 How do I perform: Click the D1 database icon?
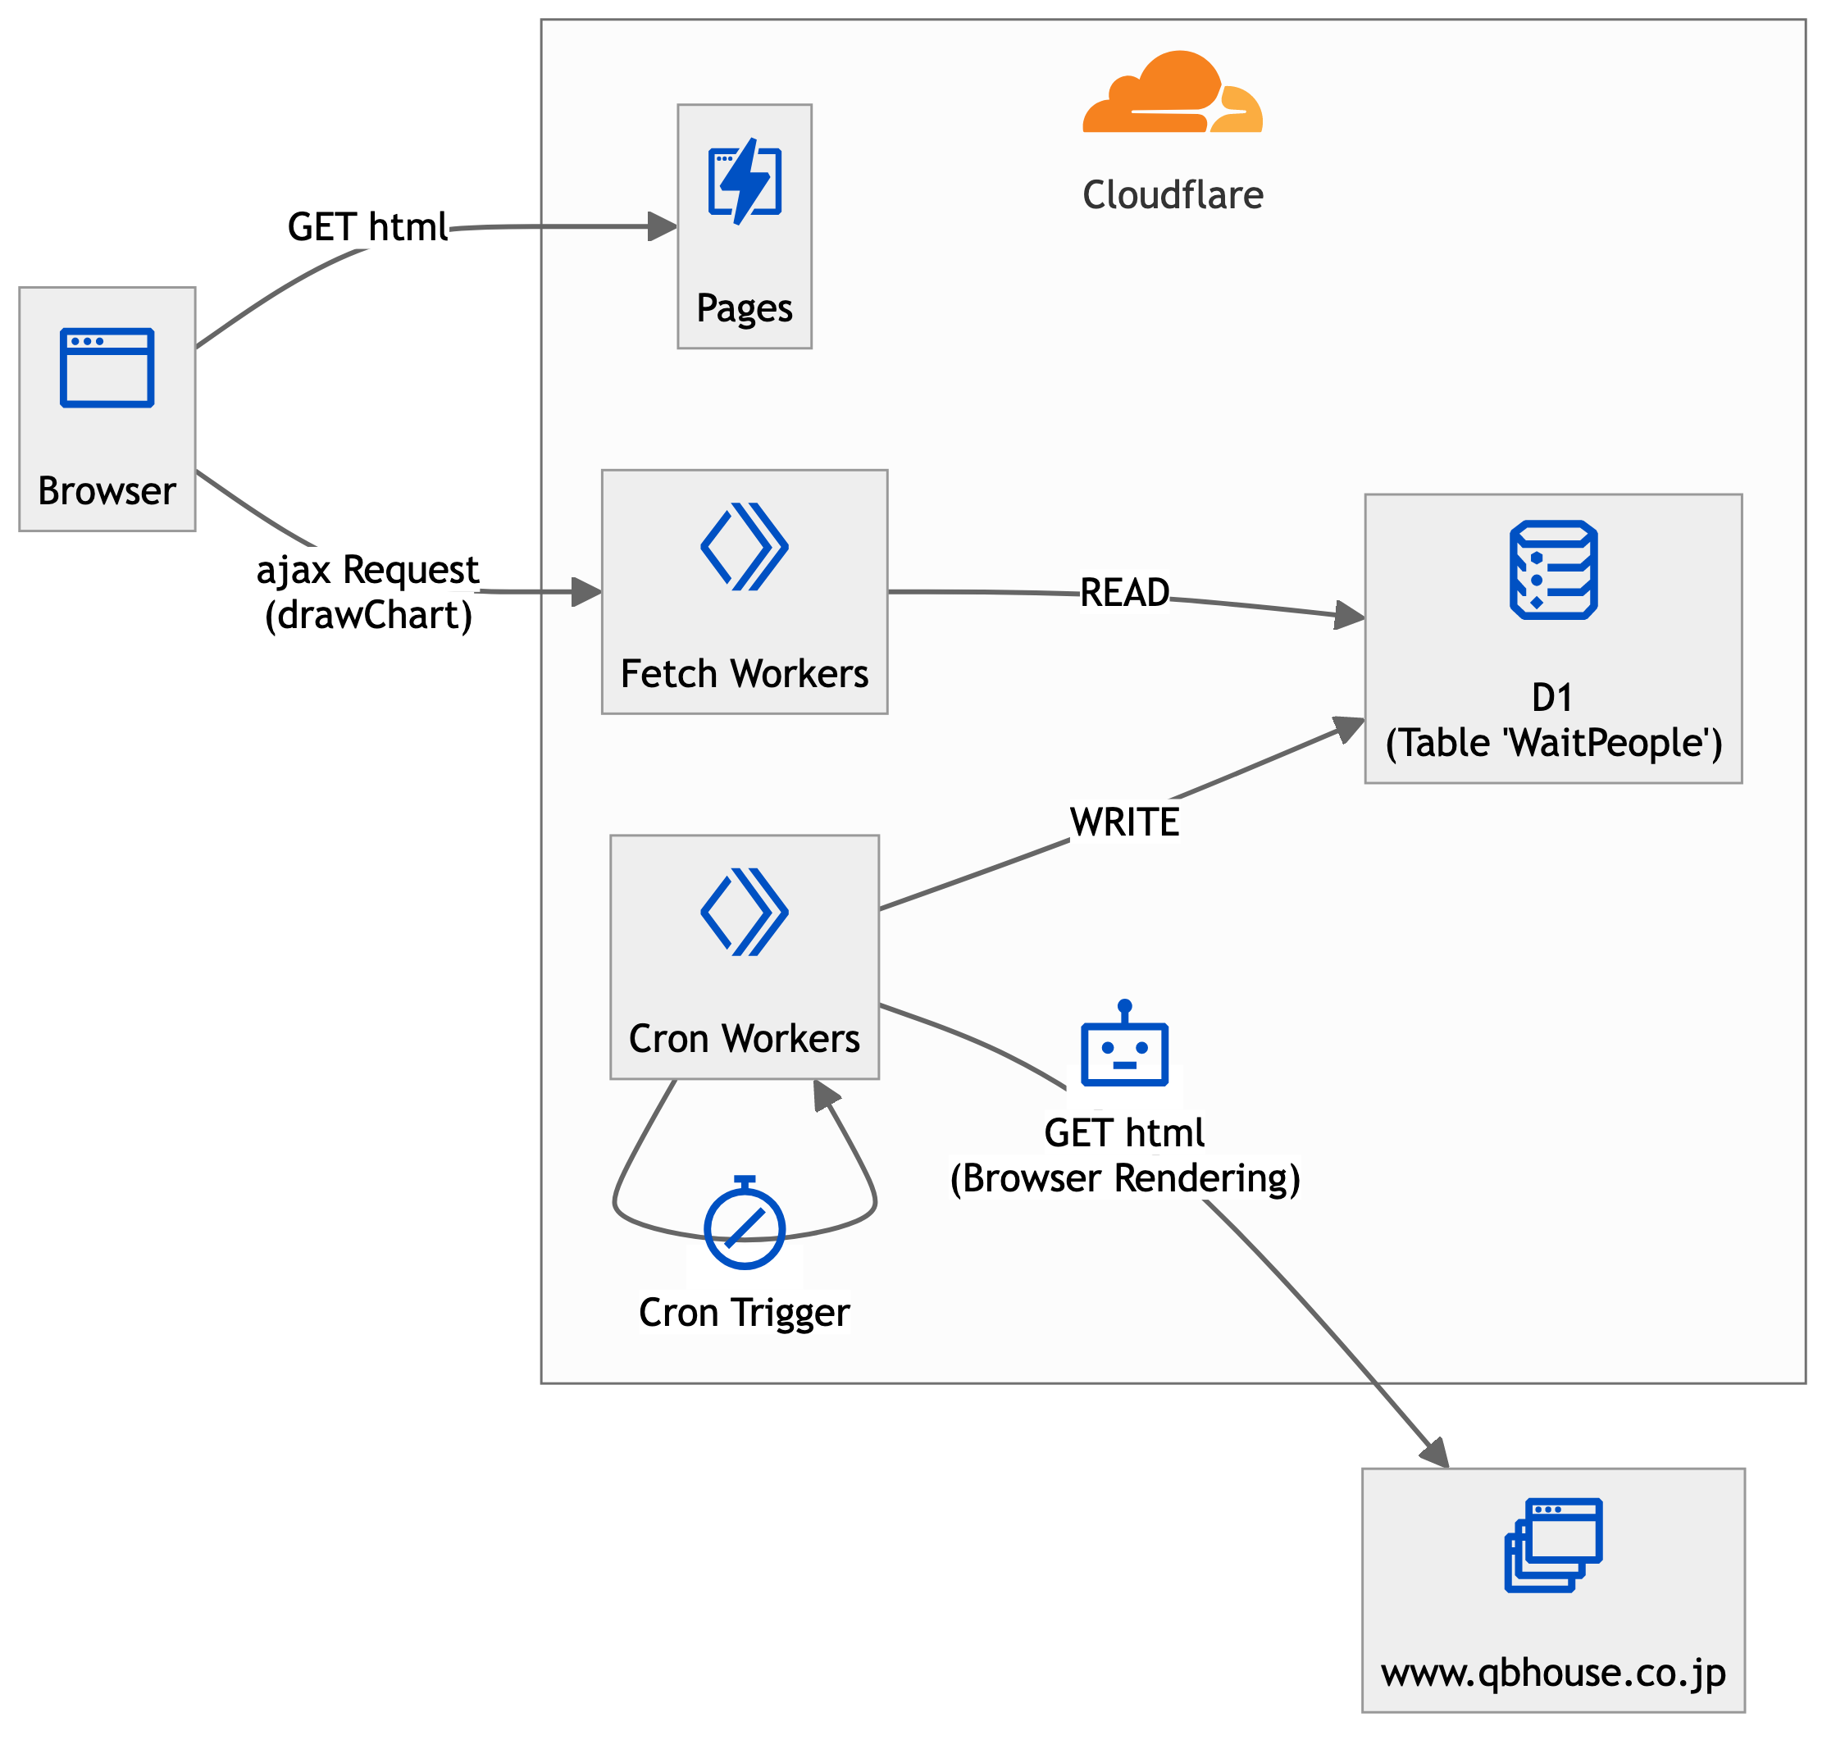click(x=1554, y=570)
